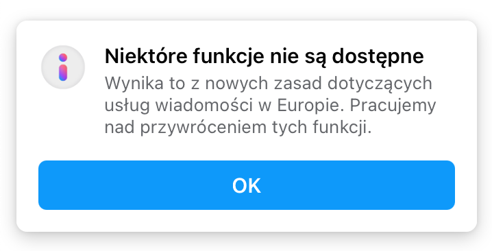Click the text "usług wiadomości w Europie"
The width and height of the screenshot is (492, 251).
coord(222,106)
